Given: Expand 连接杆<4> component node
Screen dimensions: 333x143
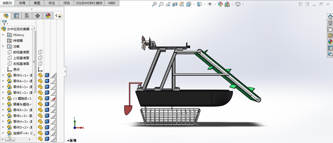Looking at the screenshot, I should pos(3,133).
